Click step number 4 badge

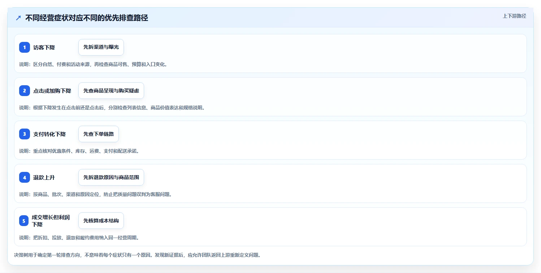pyautogui.click(x=25, y=177)
